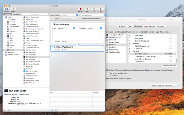Screen dimensions: 184x115
Task: Collapse the Hide All Applications action
Action: point(52,47)
